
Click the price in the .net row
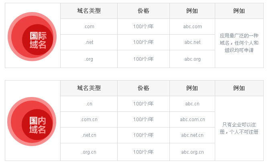[143, 42]
